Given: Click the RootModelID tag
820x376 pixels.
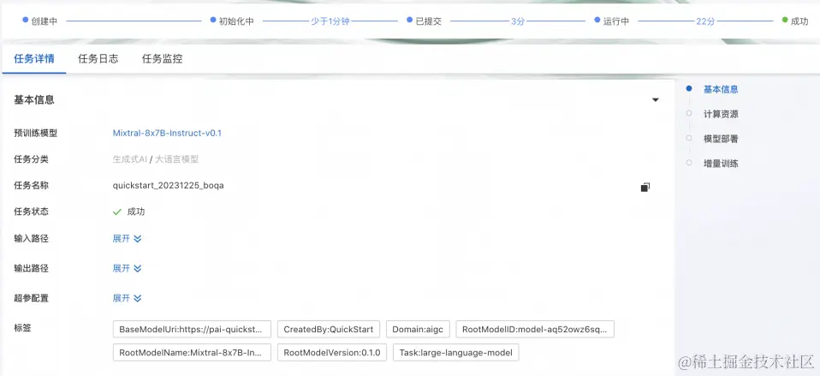Looking at the screenshot, I should [x=535, y=330].
